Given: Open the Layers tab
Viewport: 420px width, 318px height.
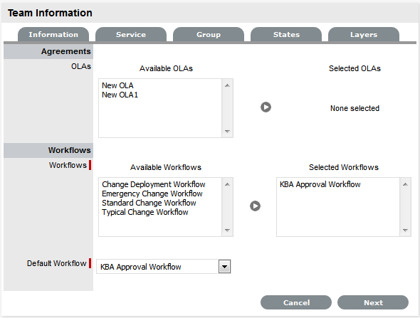Looking at the screenshot, I should coord(364,35).
